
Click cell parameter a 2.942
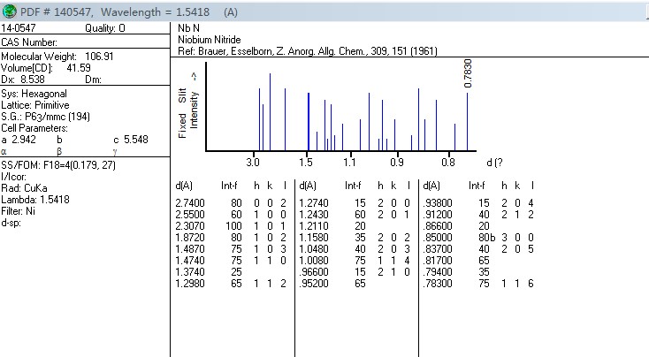19,140
